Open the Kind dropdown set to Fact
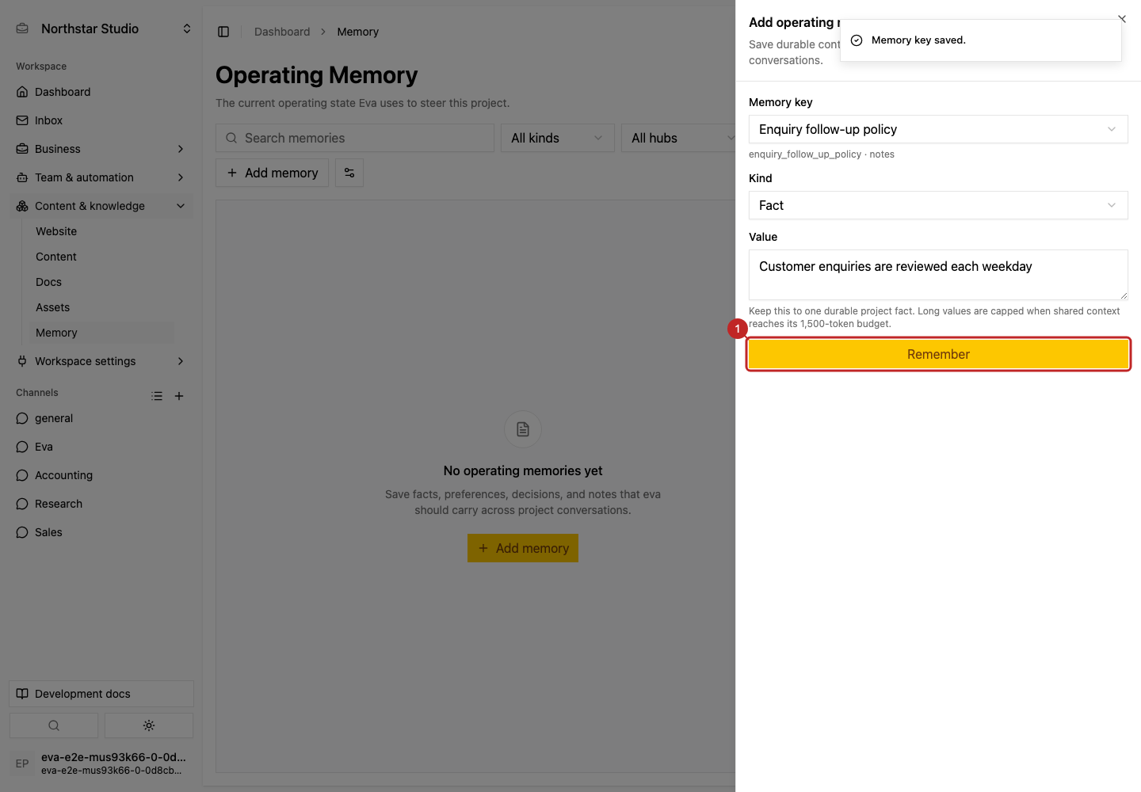 (938, 205)
